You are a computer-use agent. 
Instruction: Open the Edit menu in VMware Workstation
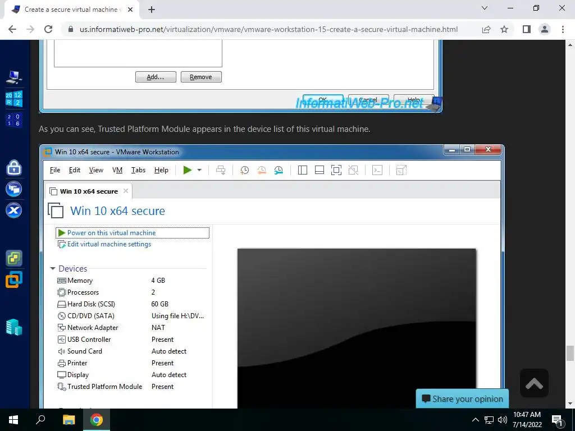(x=75, y=170)
